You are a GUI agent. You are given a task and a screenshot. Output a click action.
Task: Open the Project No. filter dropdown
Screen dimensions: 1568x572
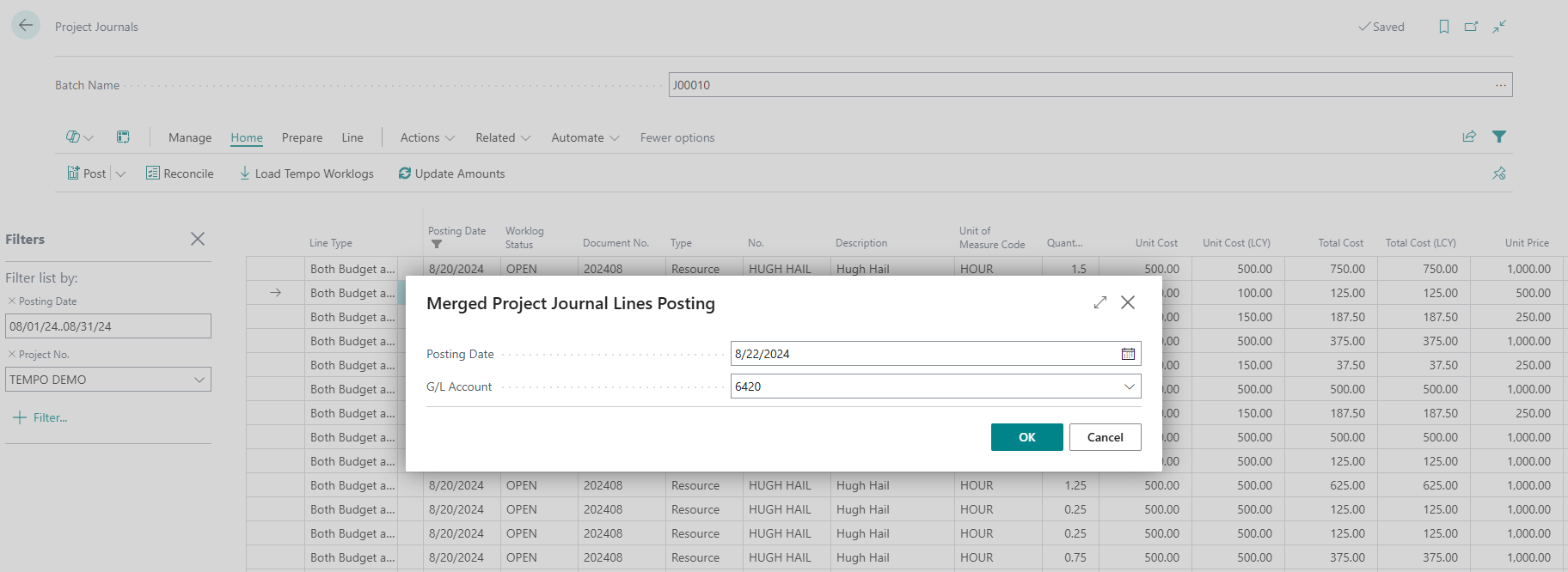[199, 380]
